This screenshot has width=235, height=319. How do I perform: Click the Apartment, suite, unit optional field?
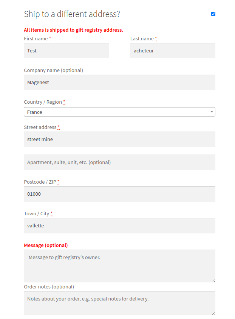[119, 162]
